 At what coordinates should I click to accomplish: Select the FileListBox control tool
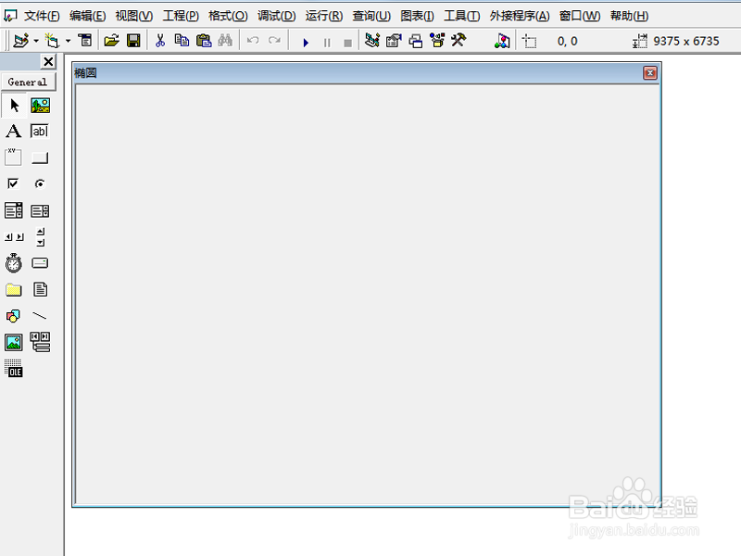pos(40,289)
